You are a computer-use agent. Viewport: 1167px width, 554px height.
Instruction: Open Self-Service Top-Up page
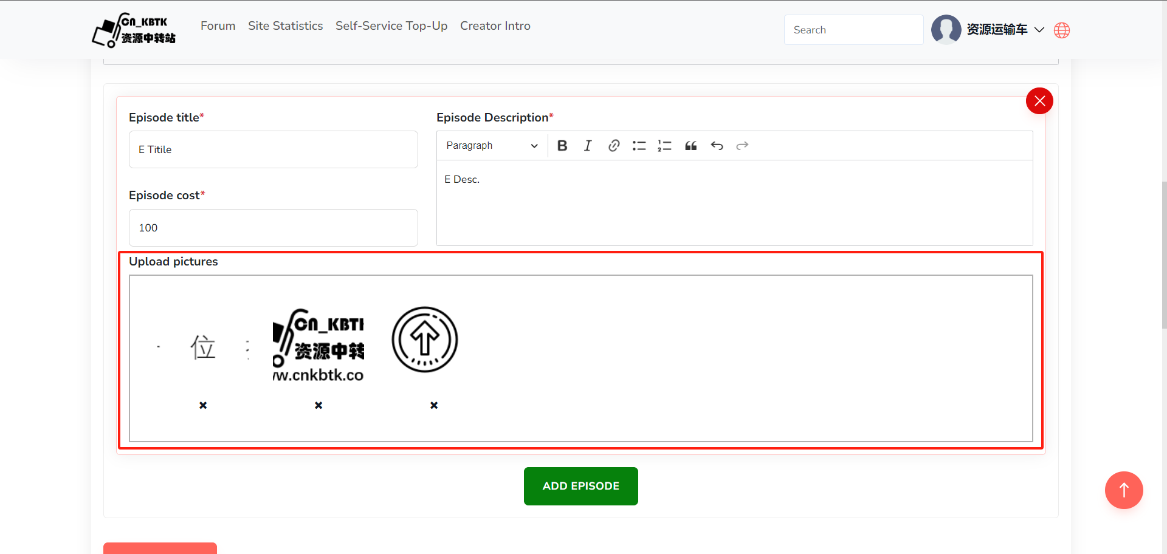(x=391, y=26)
